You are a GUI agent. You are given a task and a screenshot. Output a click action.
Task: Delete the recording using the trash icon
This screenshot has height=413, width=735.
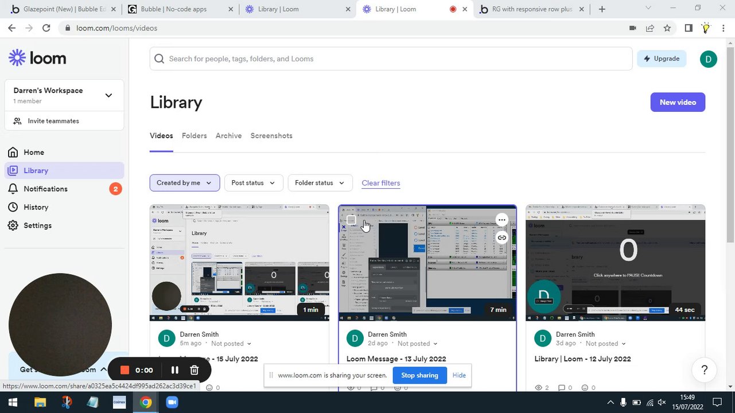194,370
